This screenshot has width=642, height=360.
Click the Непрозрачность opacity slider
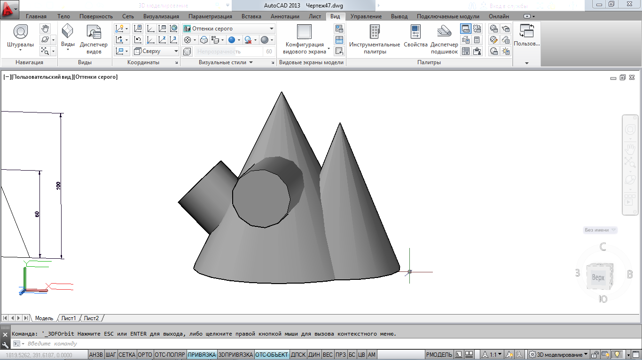pyautogui.click(x=228, y=52)
